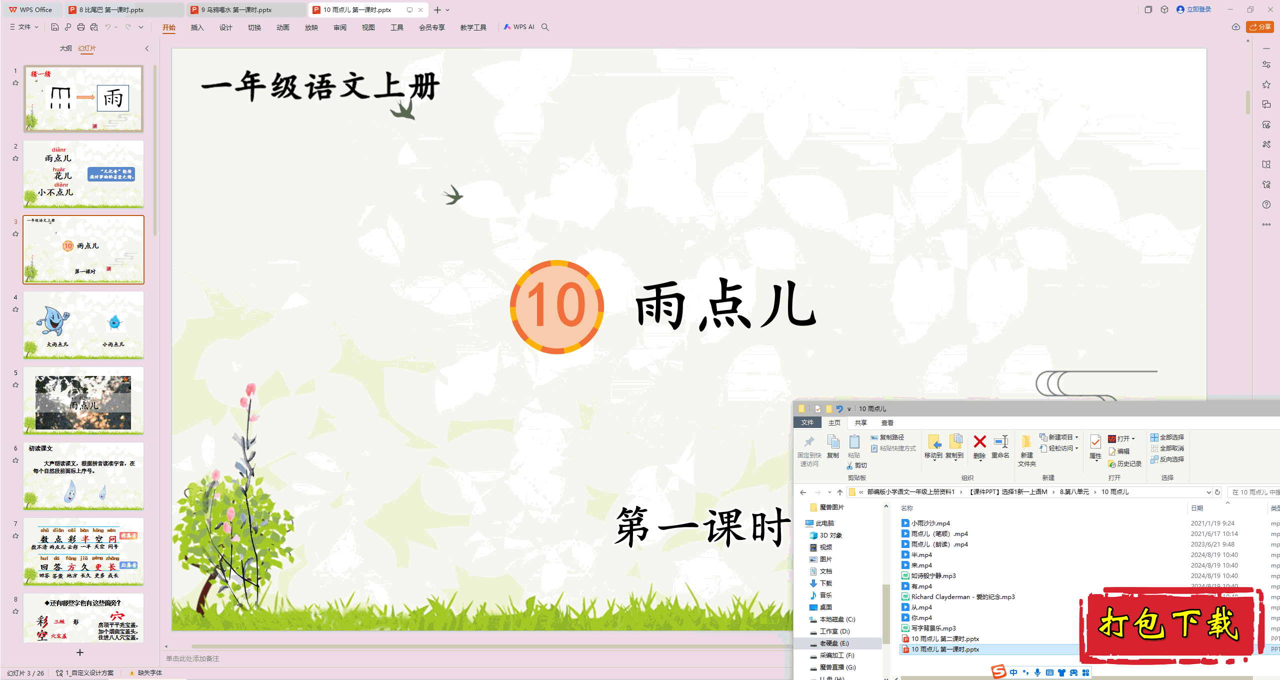Toggle the star marker for slide 7
The height and width of the screenshot is (680, 1280).
[x=15, y=536]
